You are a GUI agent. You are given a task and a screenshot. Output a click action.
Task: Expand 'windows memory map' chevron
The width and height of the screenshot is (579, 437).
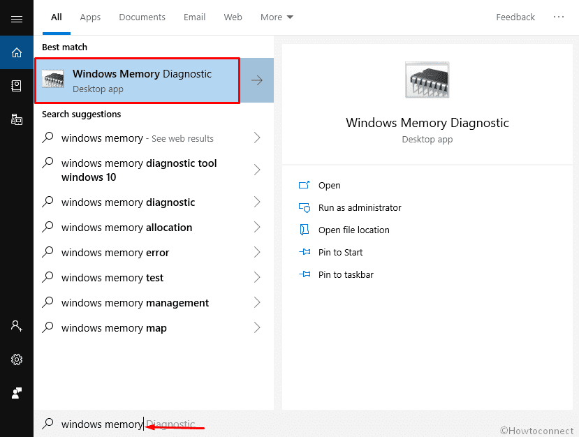click(x=257, y=327)
